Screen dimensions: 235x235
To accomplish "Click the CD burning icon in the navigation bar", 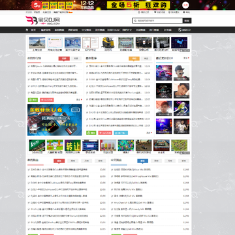I will [180, 30].
